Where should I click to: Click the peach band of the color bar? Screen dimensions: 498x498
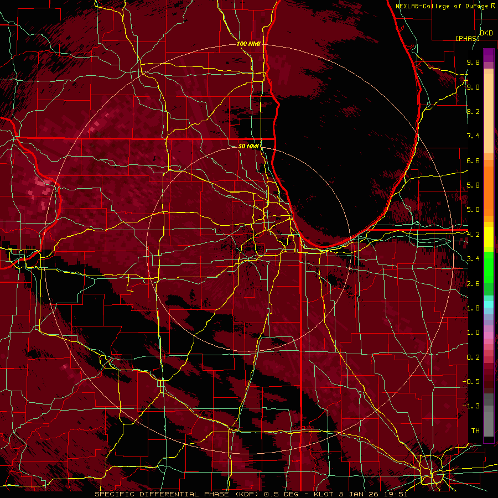[x=489, y=111]
